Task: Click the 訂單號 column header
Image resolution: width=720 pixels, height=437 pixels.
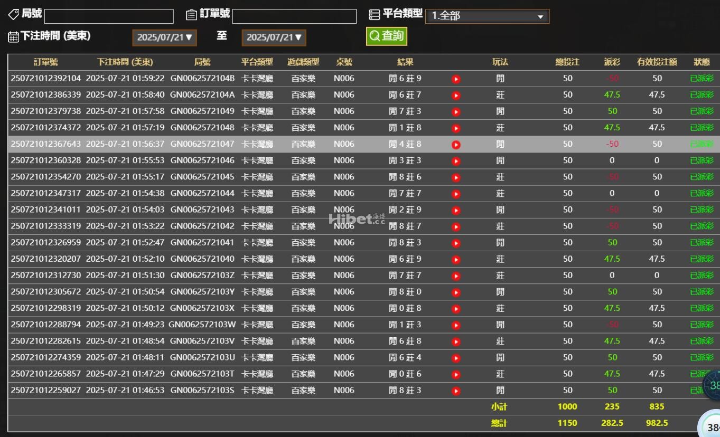Action: tap(45, 62)
